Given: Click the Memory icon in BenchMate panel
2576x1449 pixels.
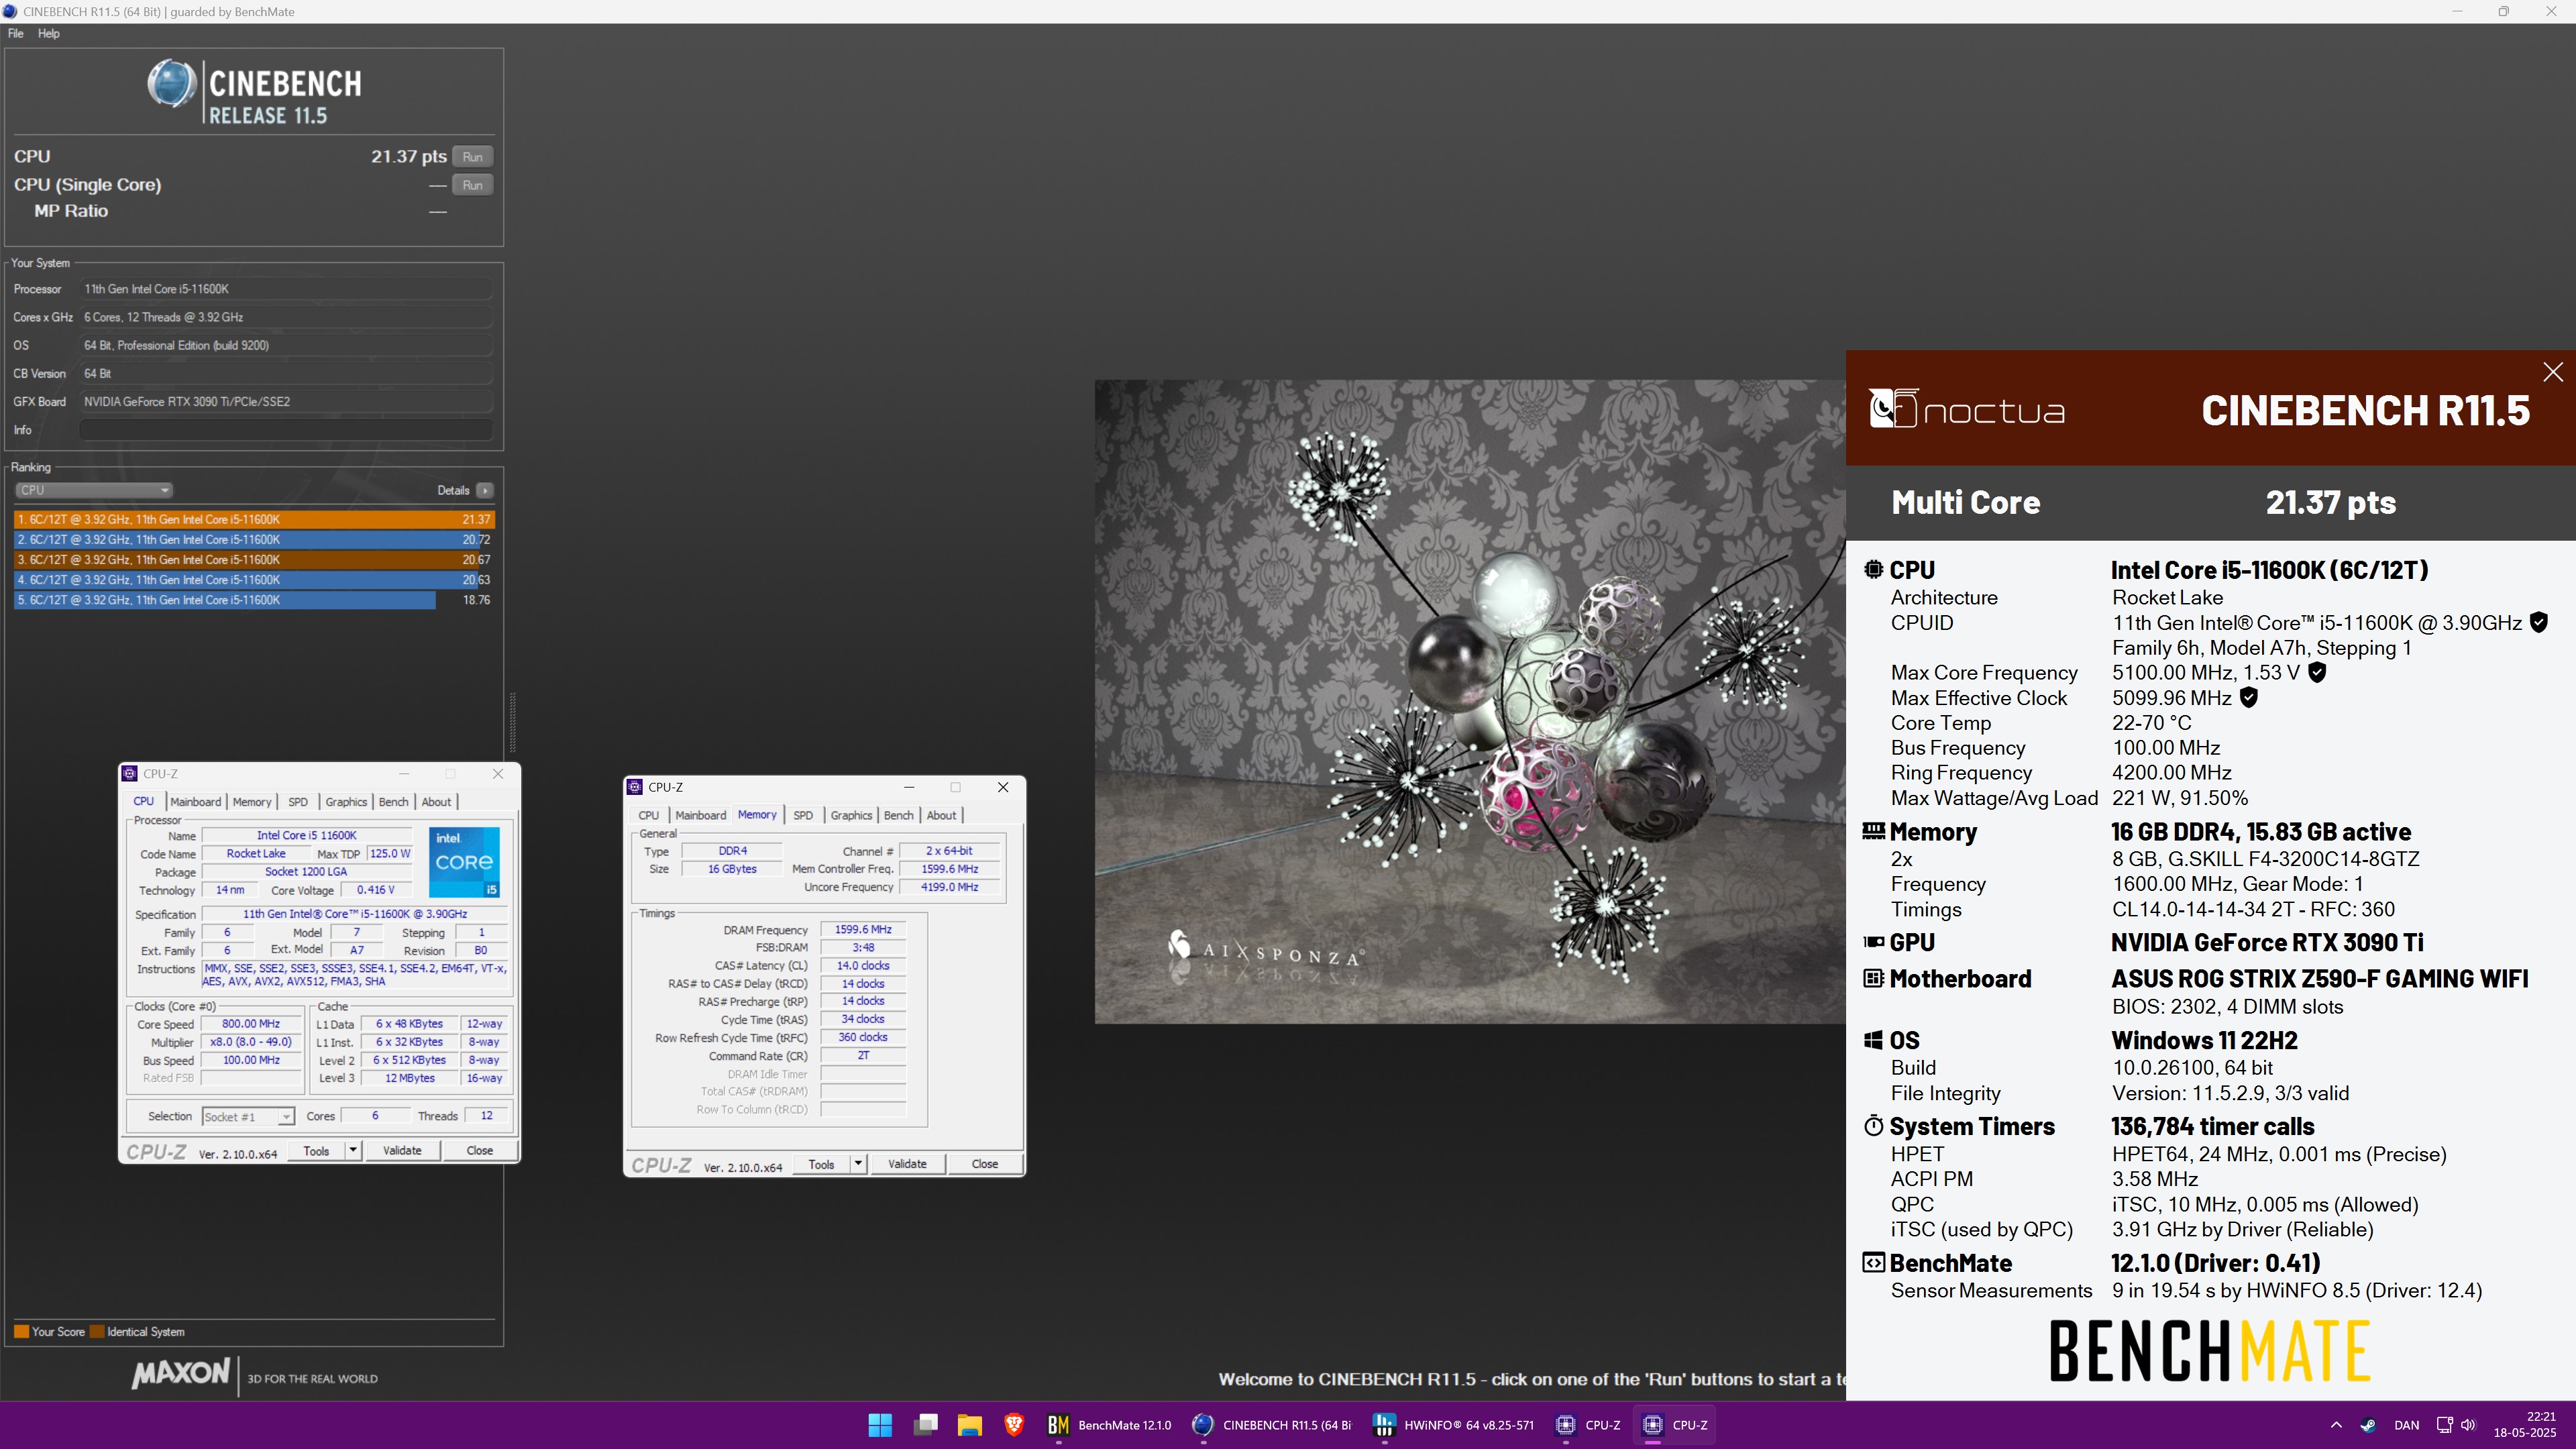Looking at the screenshot, I should pos(1873,831).
